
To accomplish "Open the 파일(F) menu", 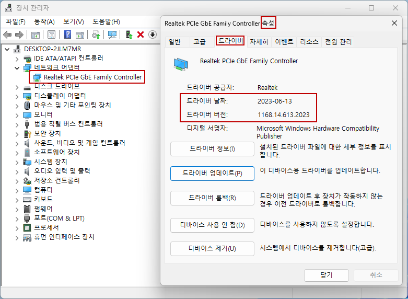I will 16,21.
